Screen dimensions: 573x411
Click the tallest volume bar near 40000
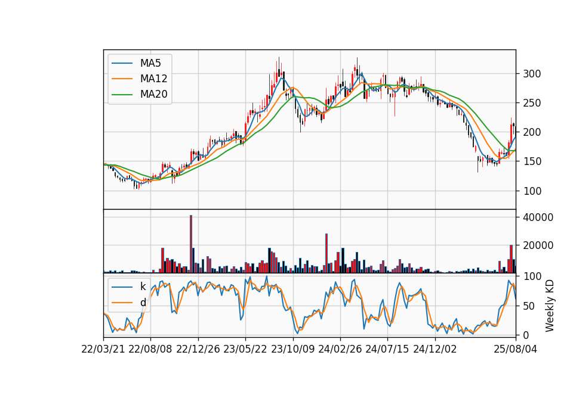coord(191,244)
